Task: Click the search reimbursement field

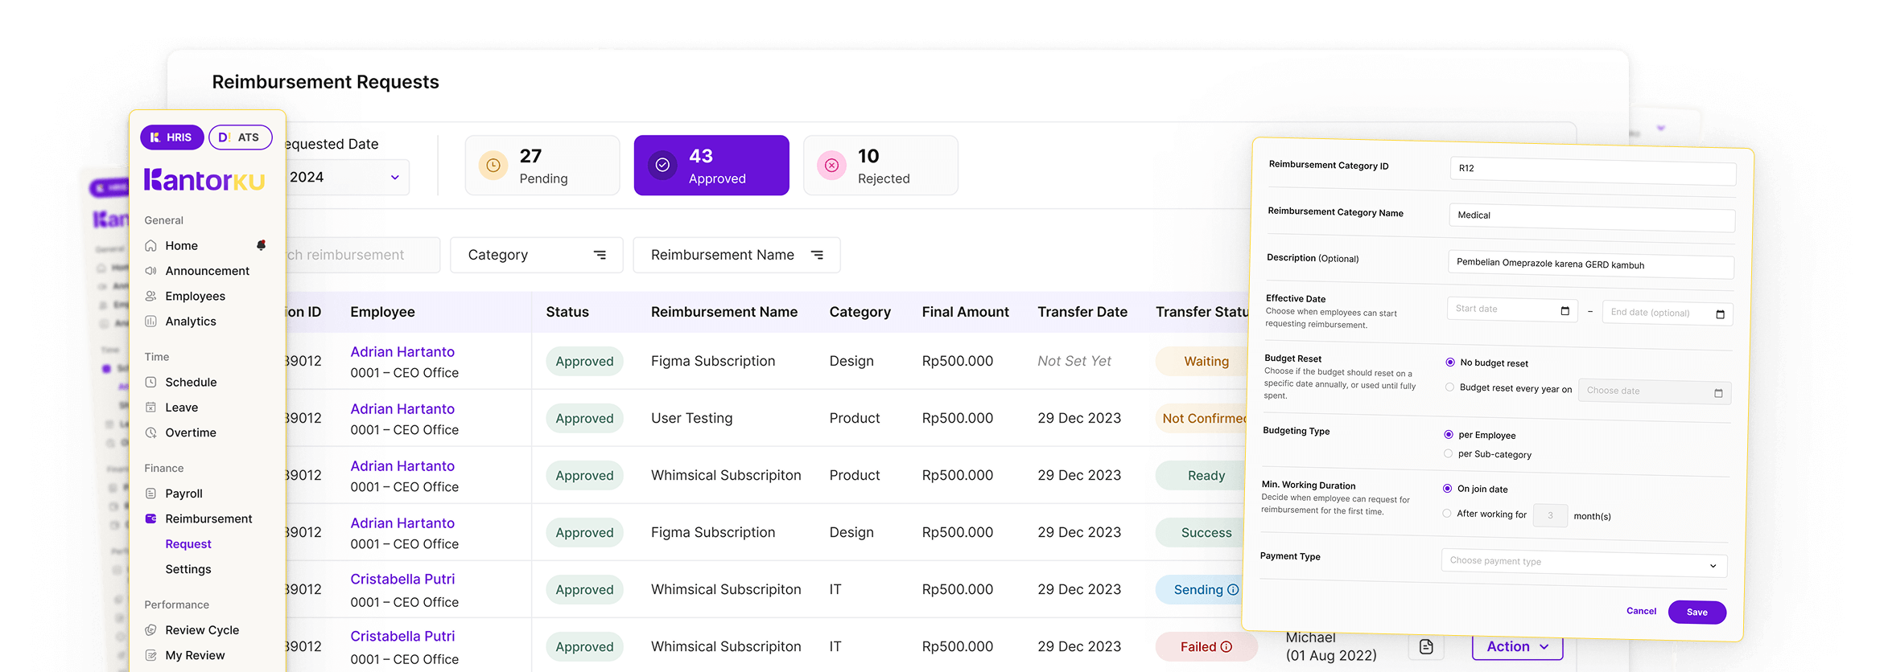Action: (362, 255)
